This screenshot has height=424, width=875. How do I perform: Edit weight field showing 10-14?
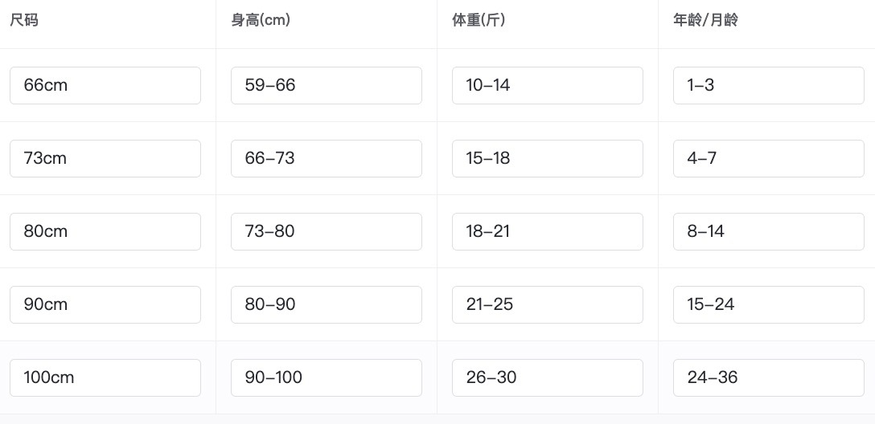(547, 85)
